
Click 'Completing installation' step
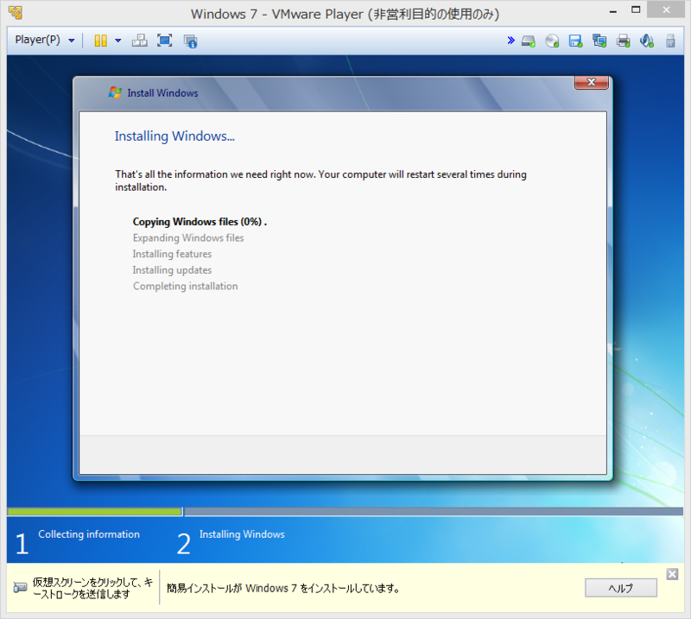point(185,287)
